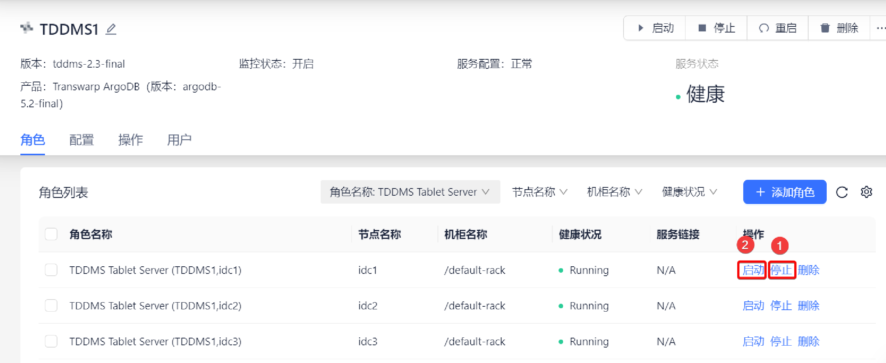Toggle the select-all checkbox in table header
The height and width of the screenshot is (363, 886).
pyautogui.click(x=51, y=234)
